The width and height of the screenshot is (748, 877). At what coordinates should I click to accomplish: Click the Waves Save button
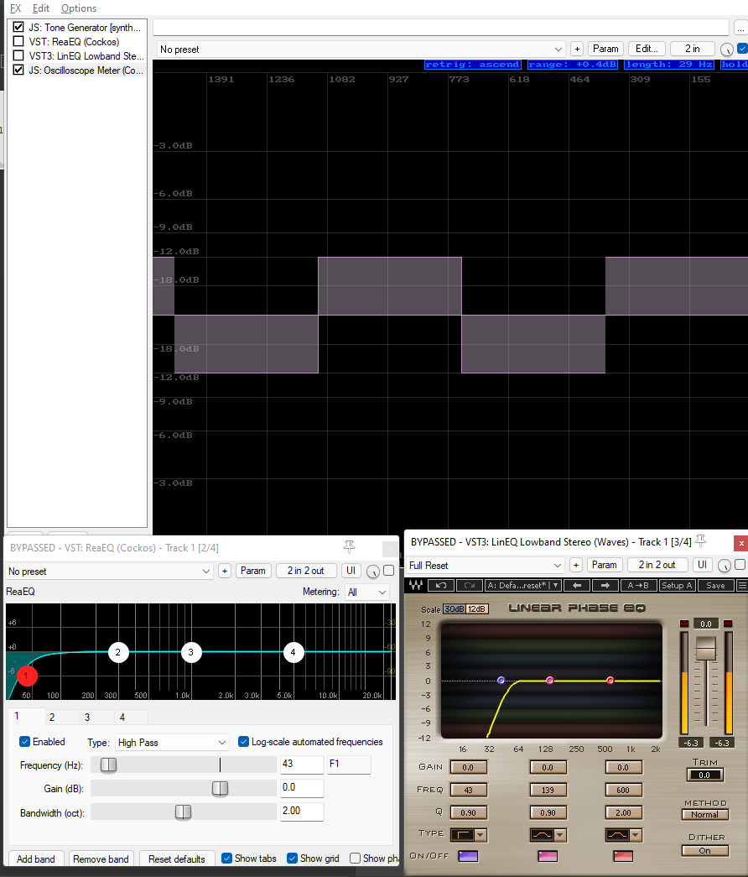click(x=715, y=585)
